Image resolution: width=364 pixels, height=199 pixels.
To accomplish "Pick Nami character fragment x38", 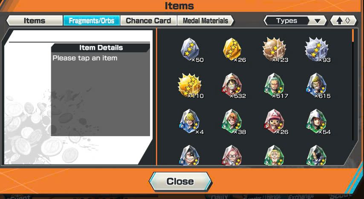I will click(x=232, y=122).
